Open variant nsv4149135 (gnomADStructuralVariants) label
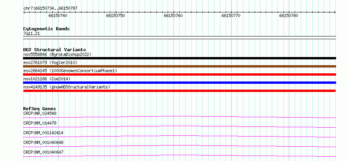The image size is (347, 161). 67,87
